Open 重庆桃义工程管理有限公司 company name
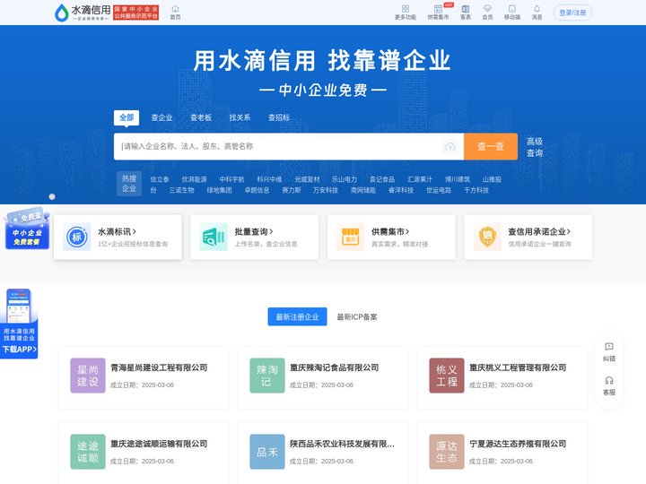This screenshot has height=484, width=646. [518, 367]
